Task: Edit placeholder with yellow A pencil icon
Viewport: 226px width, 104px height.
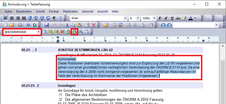Action: [x=56, y=32]
